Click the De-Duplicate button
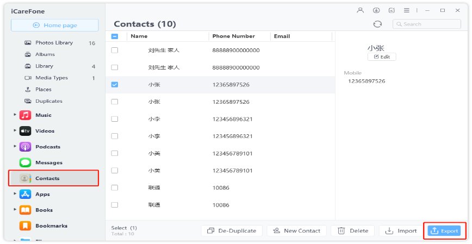Viewport: 472px width, 244px height. [232, 231]
